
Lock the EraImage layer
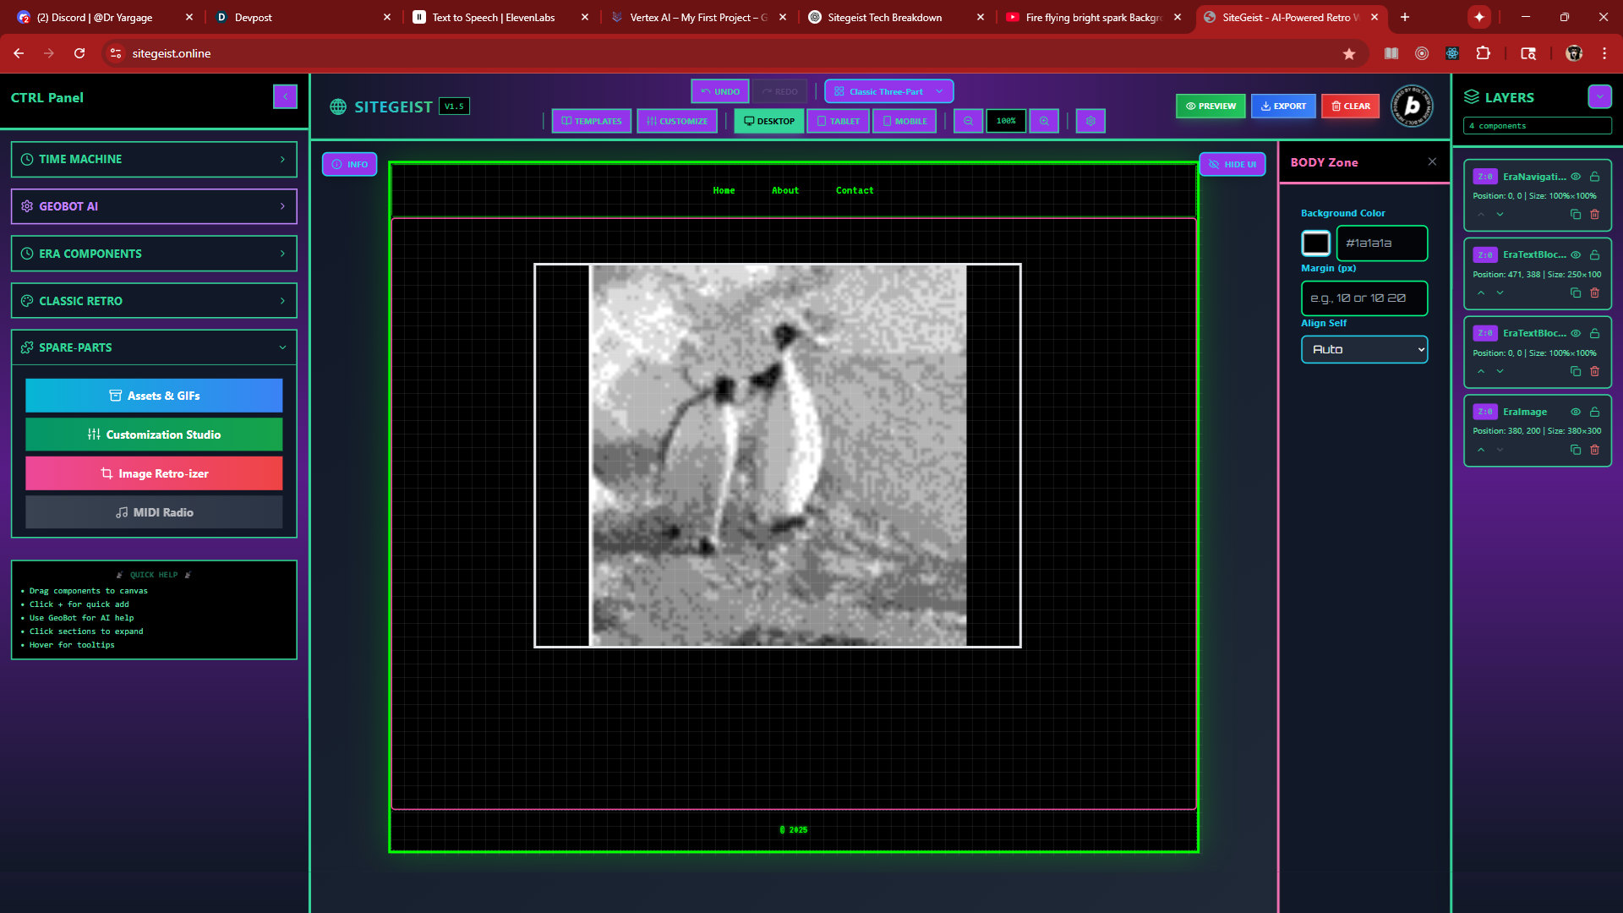pos(1594,412)
